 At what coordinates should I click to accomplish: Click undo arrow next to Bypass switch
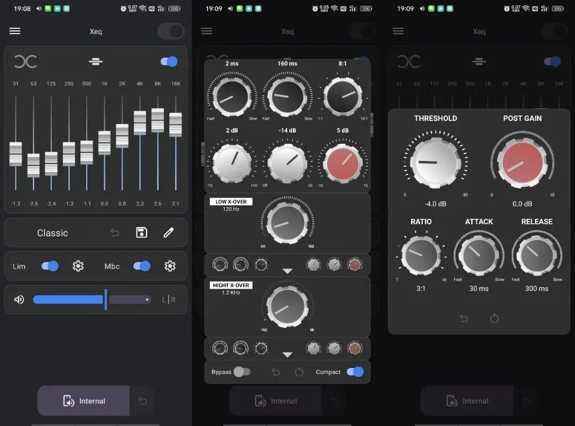pyautogui.click(x=276, y=372)
